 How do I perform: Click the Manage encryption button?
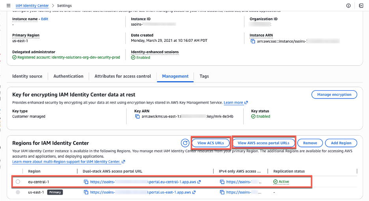(x=334, y=94)
